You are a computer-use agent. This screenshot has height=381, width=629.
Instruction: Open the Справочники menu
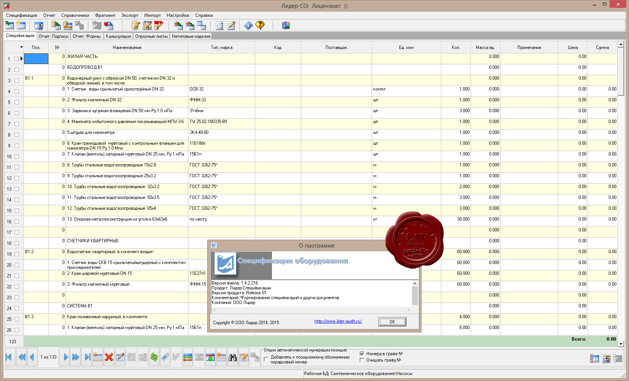pos(75,15)
